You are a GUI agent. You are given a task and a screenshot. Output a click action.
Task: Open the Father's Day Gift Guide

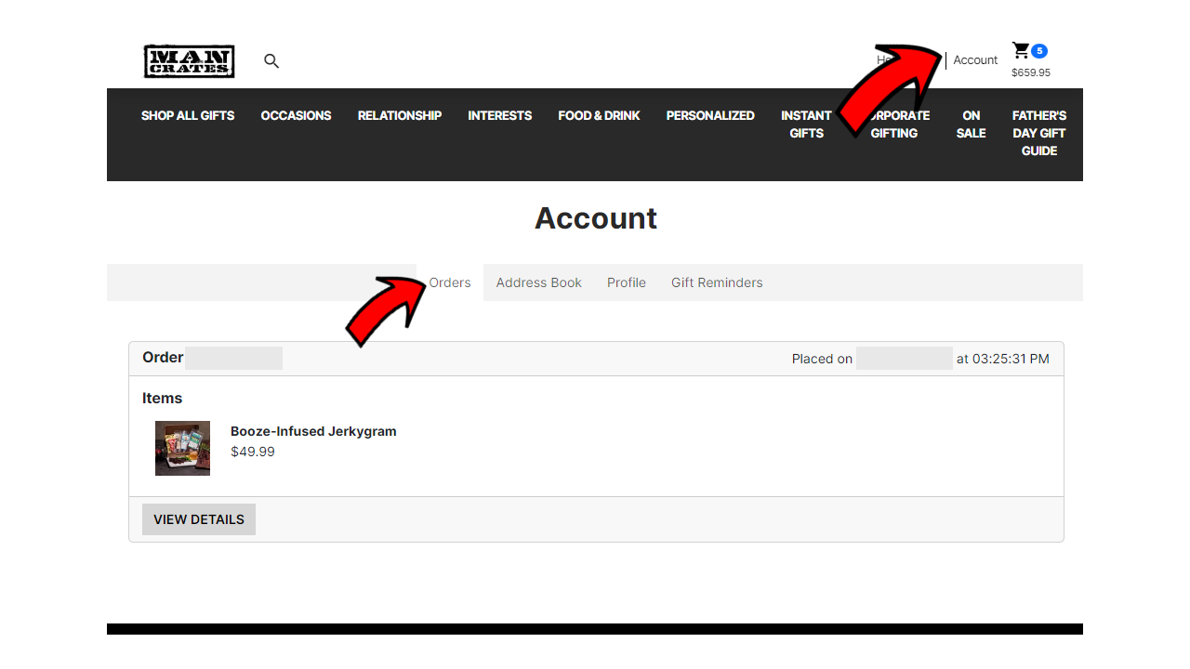point(1038,133)
